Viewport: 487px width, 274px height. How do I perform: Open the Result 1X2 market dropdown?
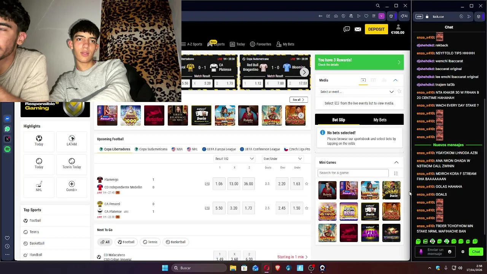coord(234,159)
